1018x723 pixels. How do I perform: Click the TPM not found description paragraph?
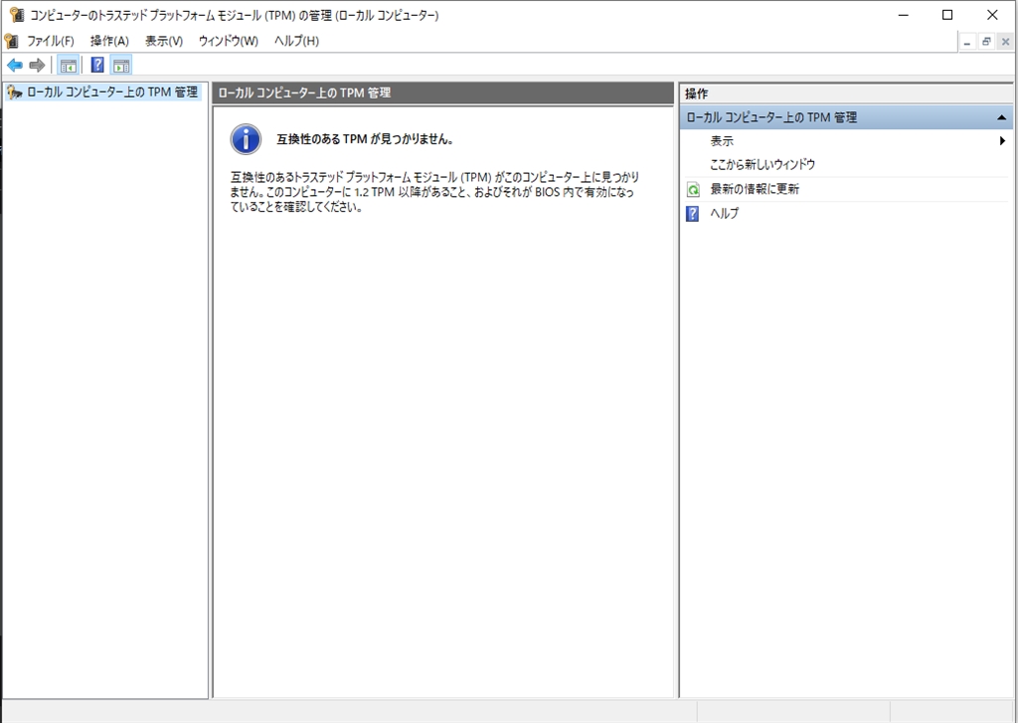point(435,192)
